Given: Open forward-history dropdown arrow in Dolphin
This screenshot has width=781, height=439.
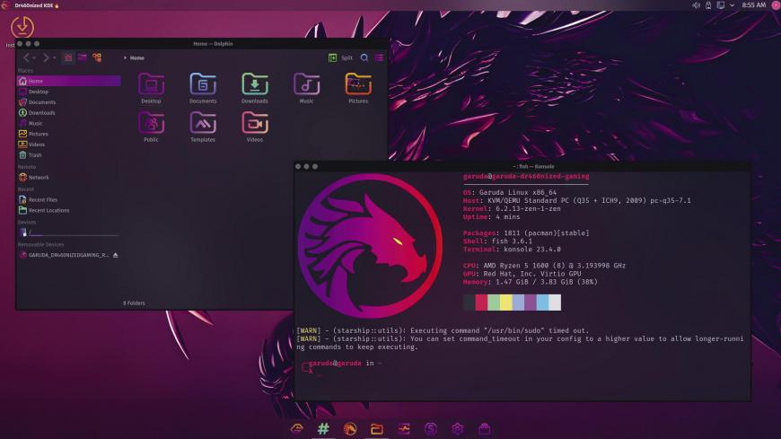Looking at the screenshot, I should coord(54,58).
